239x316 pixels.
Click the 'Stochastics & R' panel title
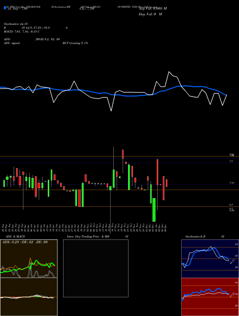[196, 237]
